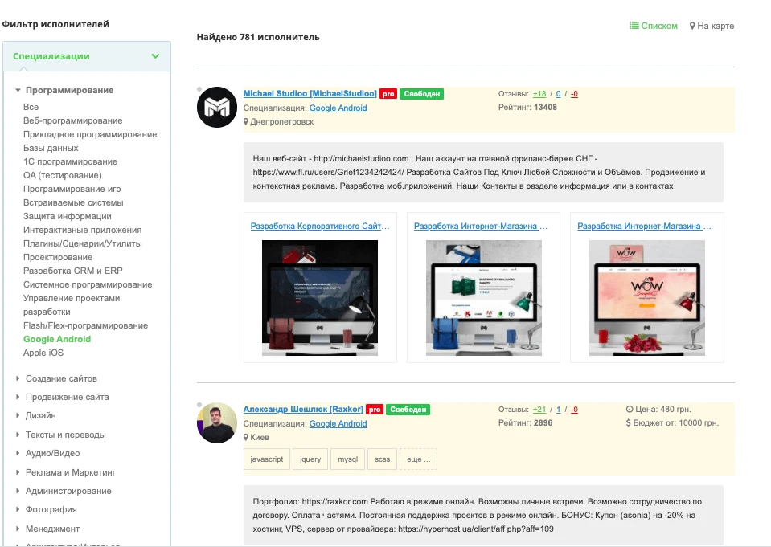Click the jquery skill tag
Viewport: 771px width, 547px height.
click(x=310, y=459)
